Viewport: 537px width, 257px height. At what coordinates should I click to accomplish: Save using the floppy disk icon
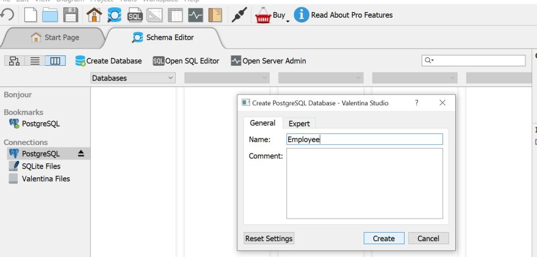pos(71,15)
